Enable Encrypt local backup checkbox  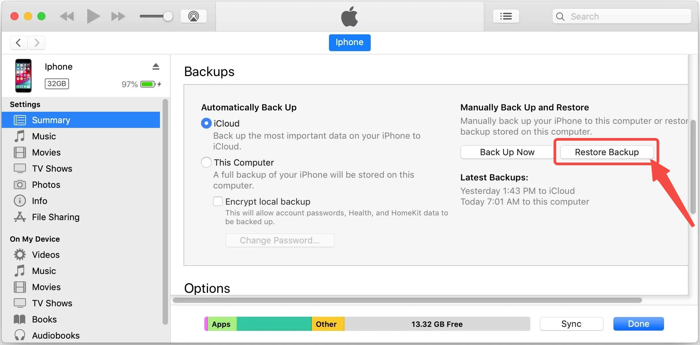[x=218, y=201]
